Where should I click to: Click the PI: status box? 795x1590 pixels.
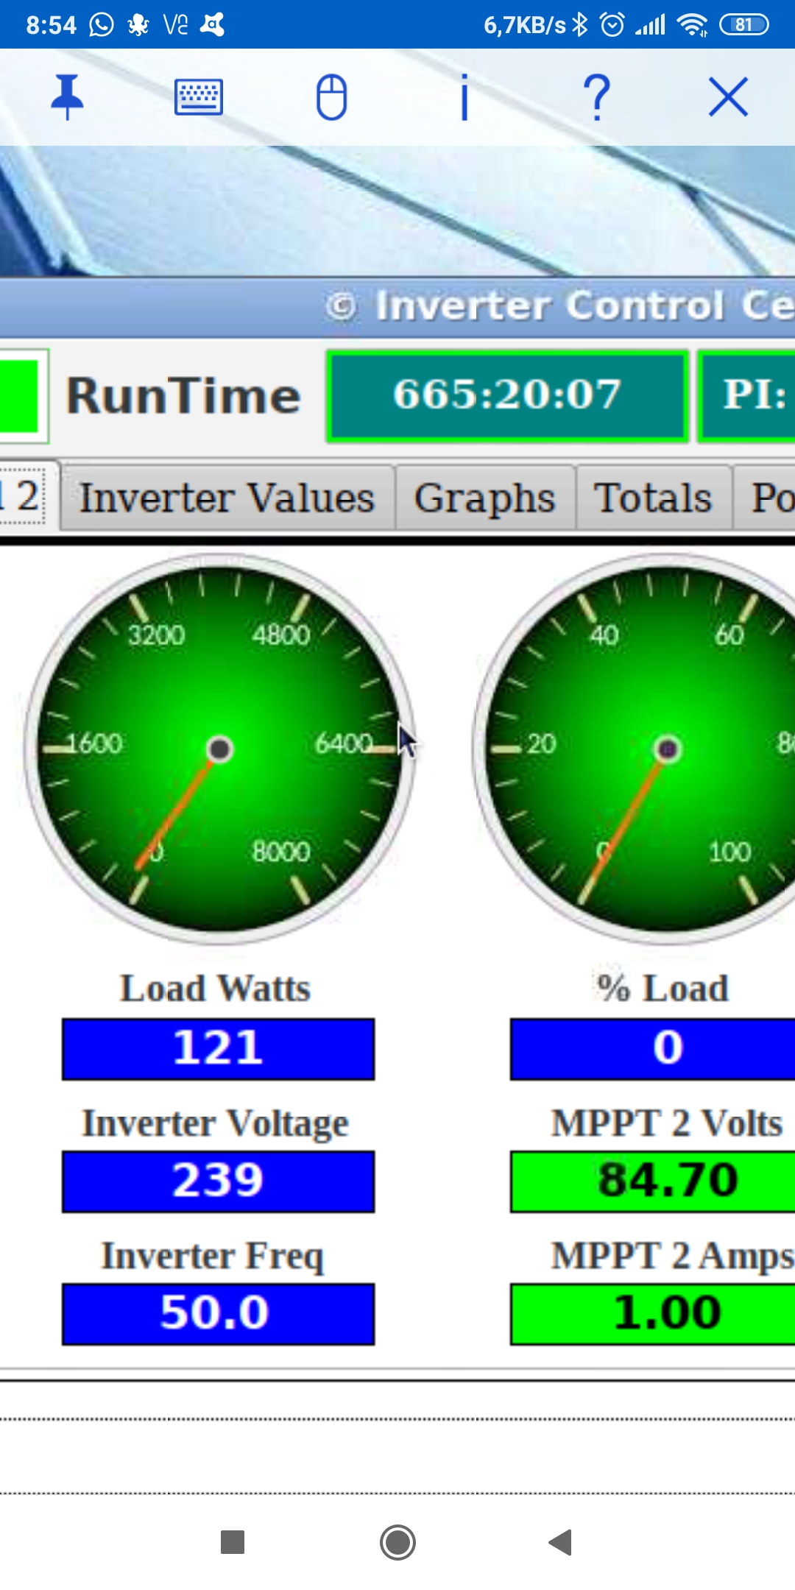(x=746, y=396)
